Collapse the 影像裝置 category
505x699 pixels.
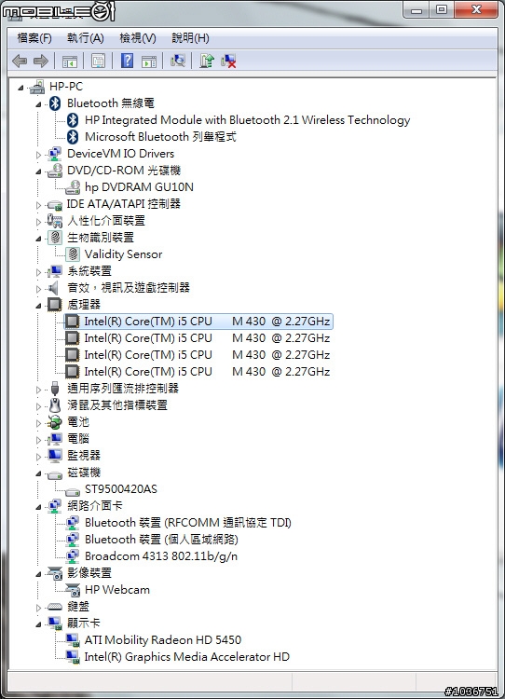click(38, 574)
